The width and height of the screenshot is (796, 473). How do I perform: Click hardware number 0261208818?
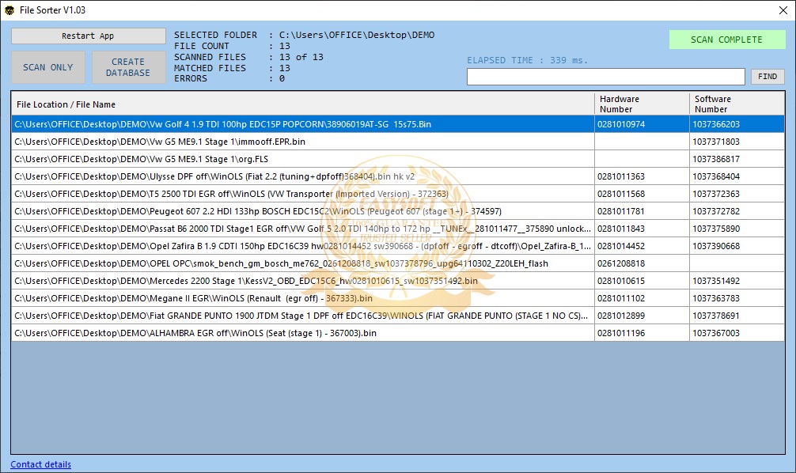click(x=621, y=263)
